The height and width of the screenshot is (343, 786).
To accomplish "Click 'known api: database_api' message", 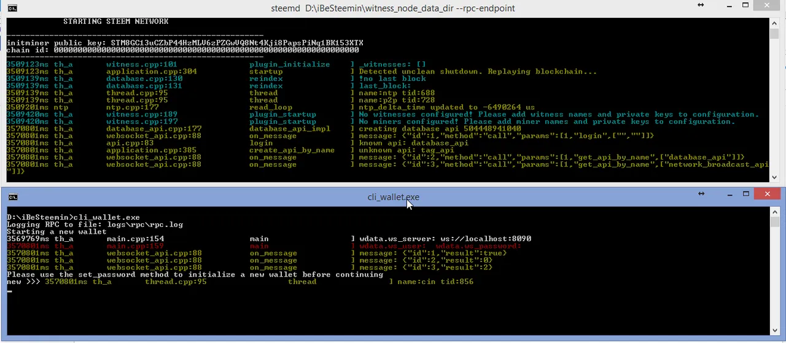I will [x=413, y=143].
